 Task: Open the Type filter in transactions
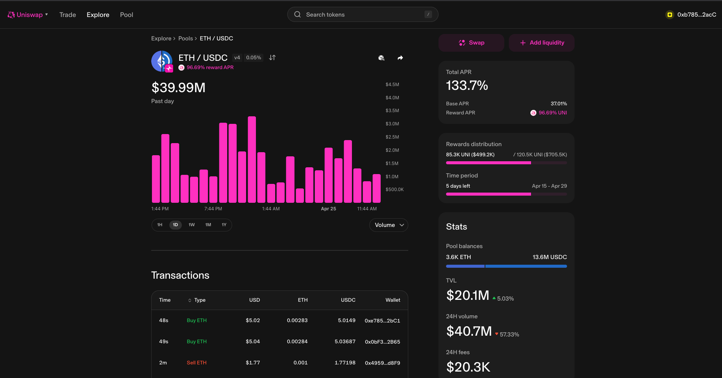click(197, 300)
